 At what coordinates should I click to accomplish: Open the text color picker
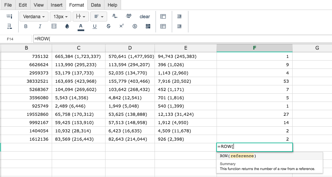[81, 27]
